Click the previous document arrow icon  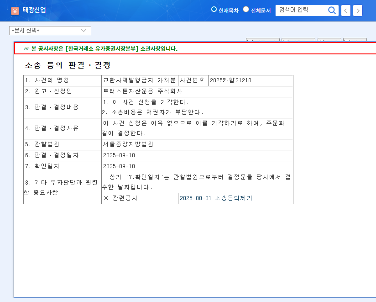(x=345, y=10)
